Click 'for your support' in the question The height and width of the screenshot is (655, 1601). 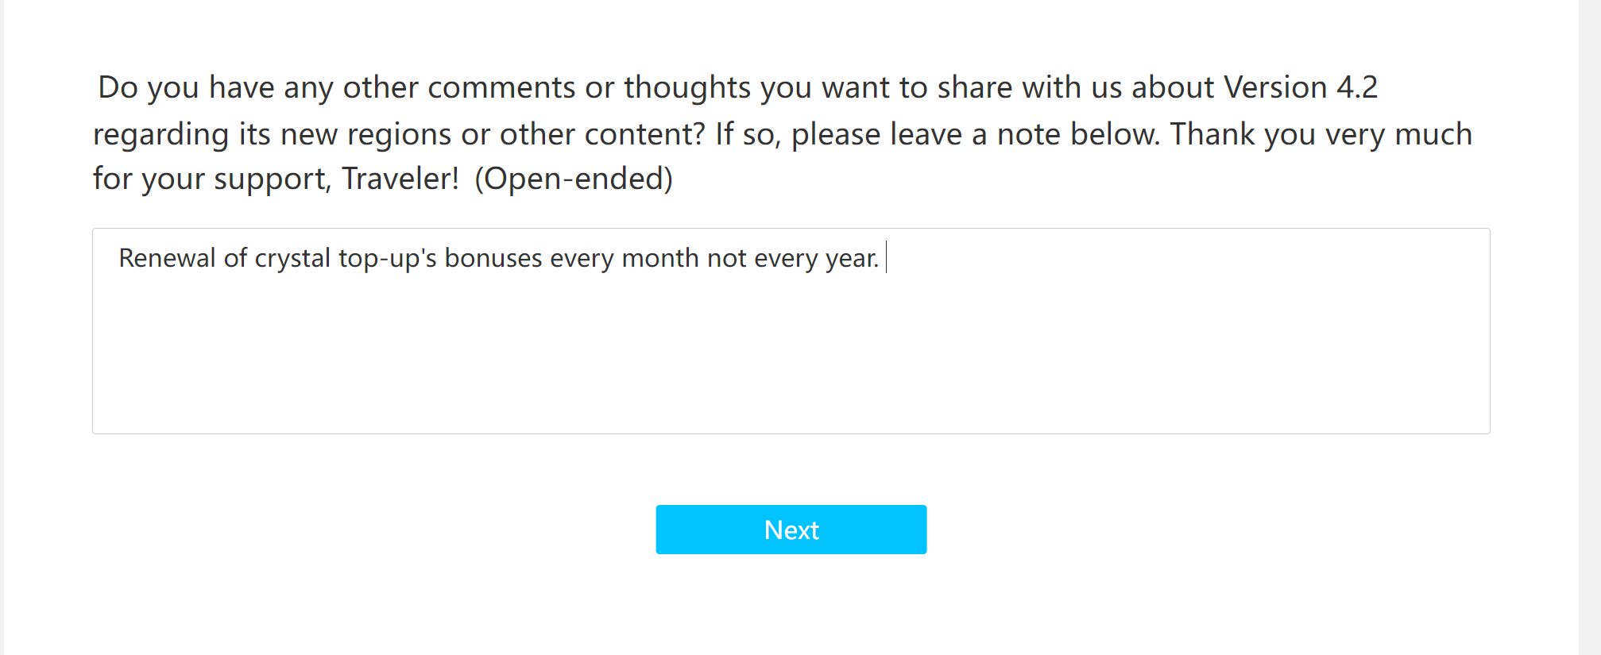(x=211, y=179)
